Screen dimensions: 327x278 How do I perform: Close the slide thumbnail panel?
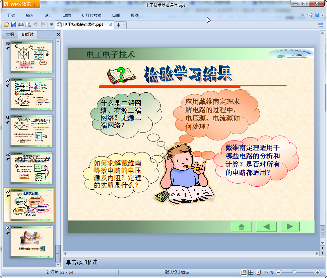58,35
